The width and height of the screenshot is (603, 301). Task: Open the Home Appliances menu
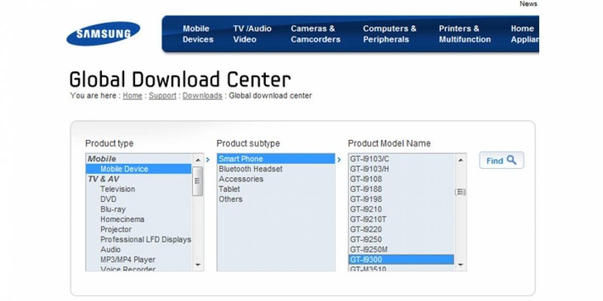click(x=525, y=34)
